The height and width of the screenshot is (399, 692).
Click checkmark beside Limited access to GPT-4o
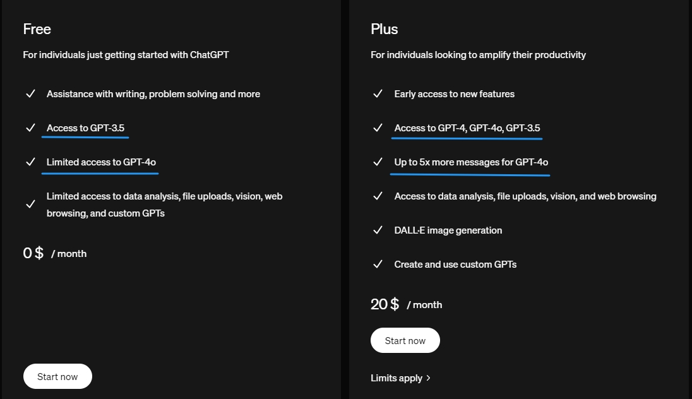click(30, 162)
